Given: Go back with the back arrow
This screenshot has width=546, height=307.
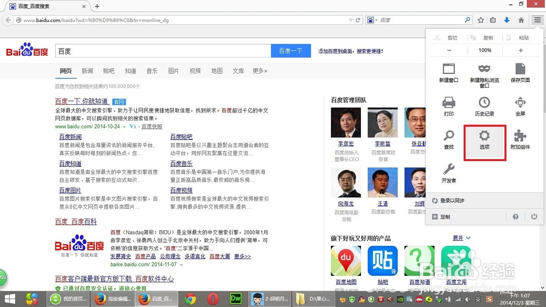Looking at the screenshot, I should (x=8, y=20).
